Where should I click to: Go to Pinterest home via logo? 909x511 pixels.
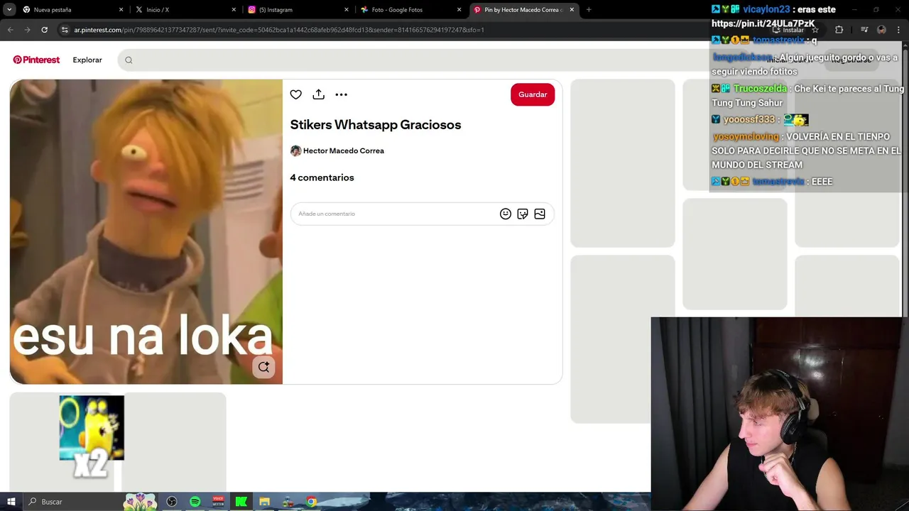coord(36,60)
